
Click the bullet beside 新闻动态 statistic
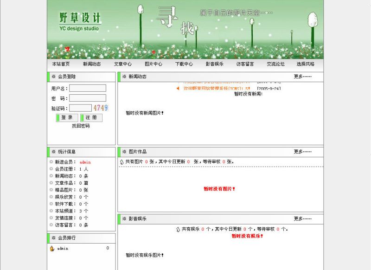click(x=51, y=176)
